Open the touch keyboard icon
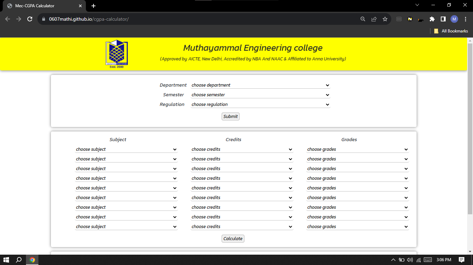This screenshot has height=265, width=473. 428,260
